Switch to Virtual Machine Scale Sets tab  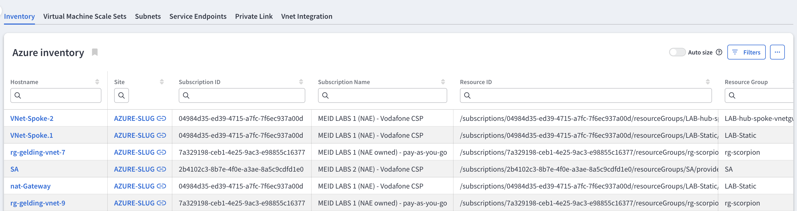pyautogui.click(x=85, y=16)
